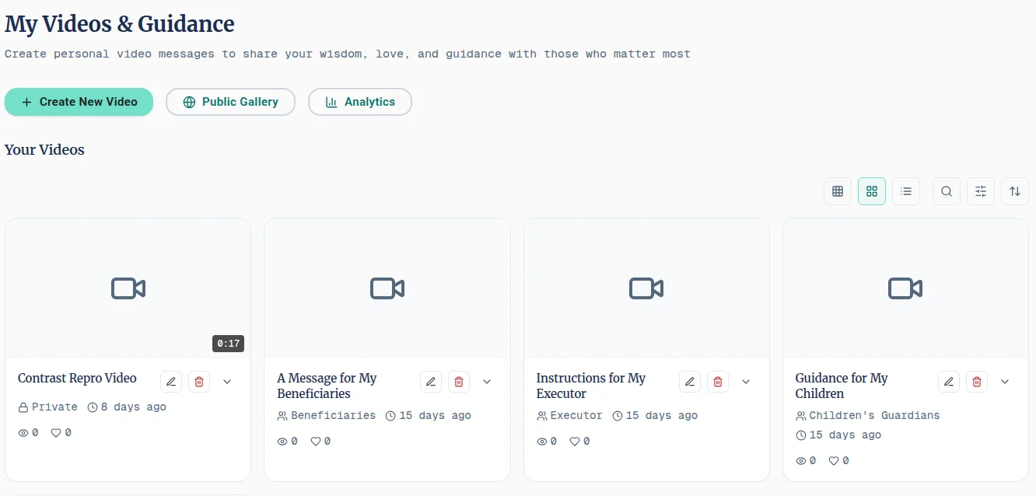This screenshot has width=1036, height=496.
Task: Click the A Message for My Beneficiaries title
Action: click(x=327, y=386)
